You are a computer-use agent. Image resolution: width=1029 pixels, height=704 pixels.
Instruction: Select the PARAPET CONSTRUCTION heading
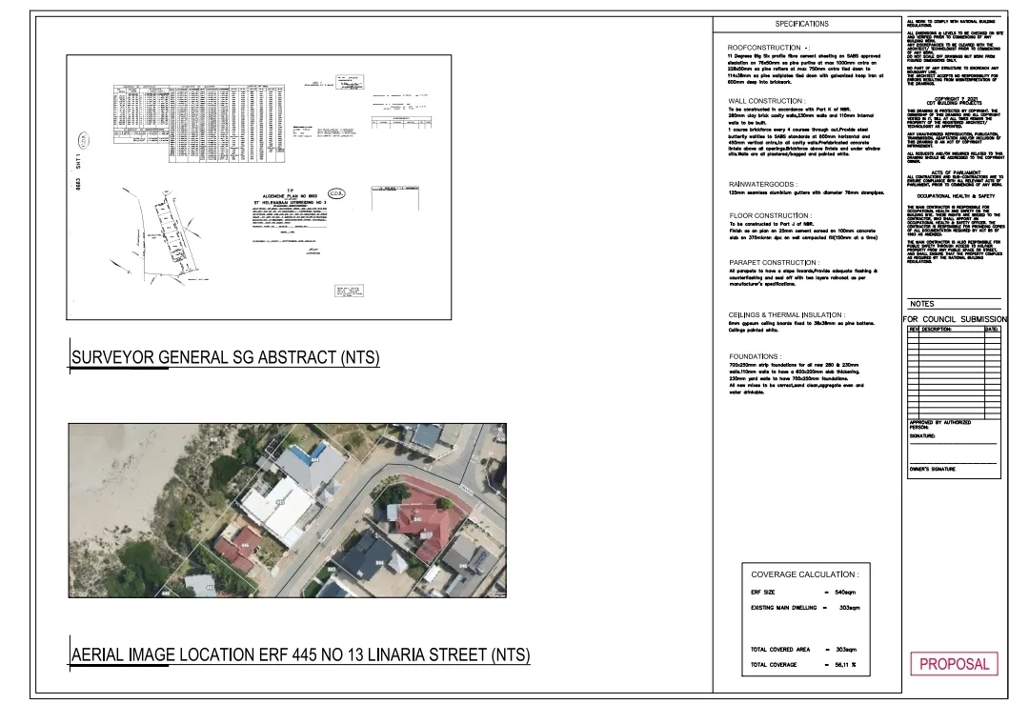pyautogui.click(x=774, y=262)
